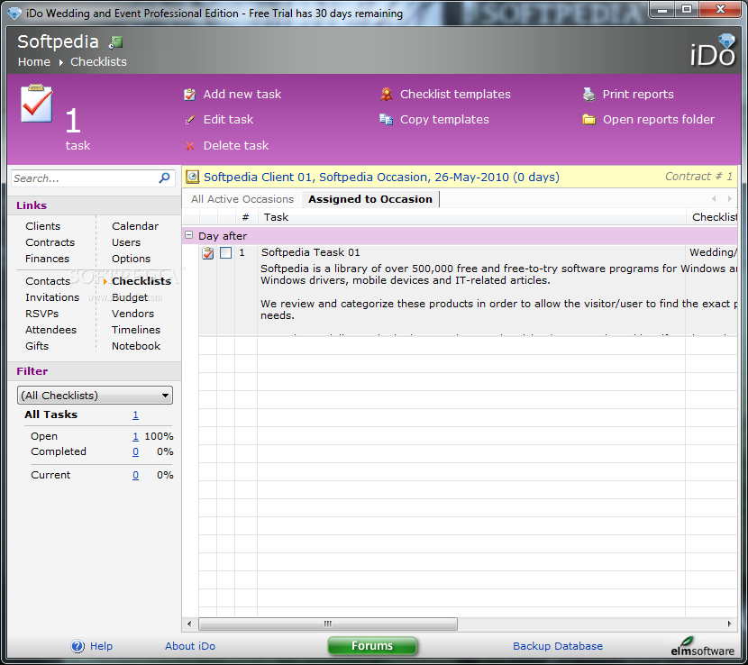This screenshot has width=748, height=665.
Task: Open the Contracts link
Action: 50,242
